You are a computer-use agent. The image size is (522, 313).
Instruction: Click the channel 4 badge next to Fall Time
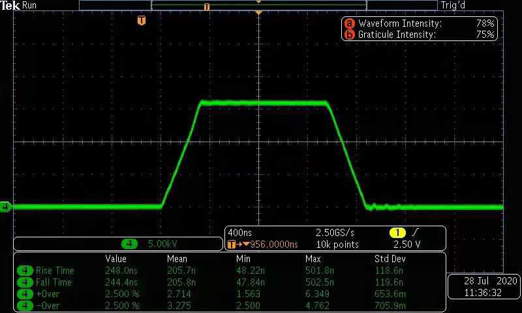25,282
